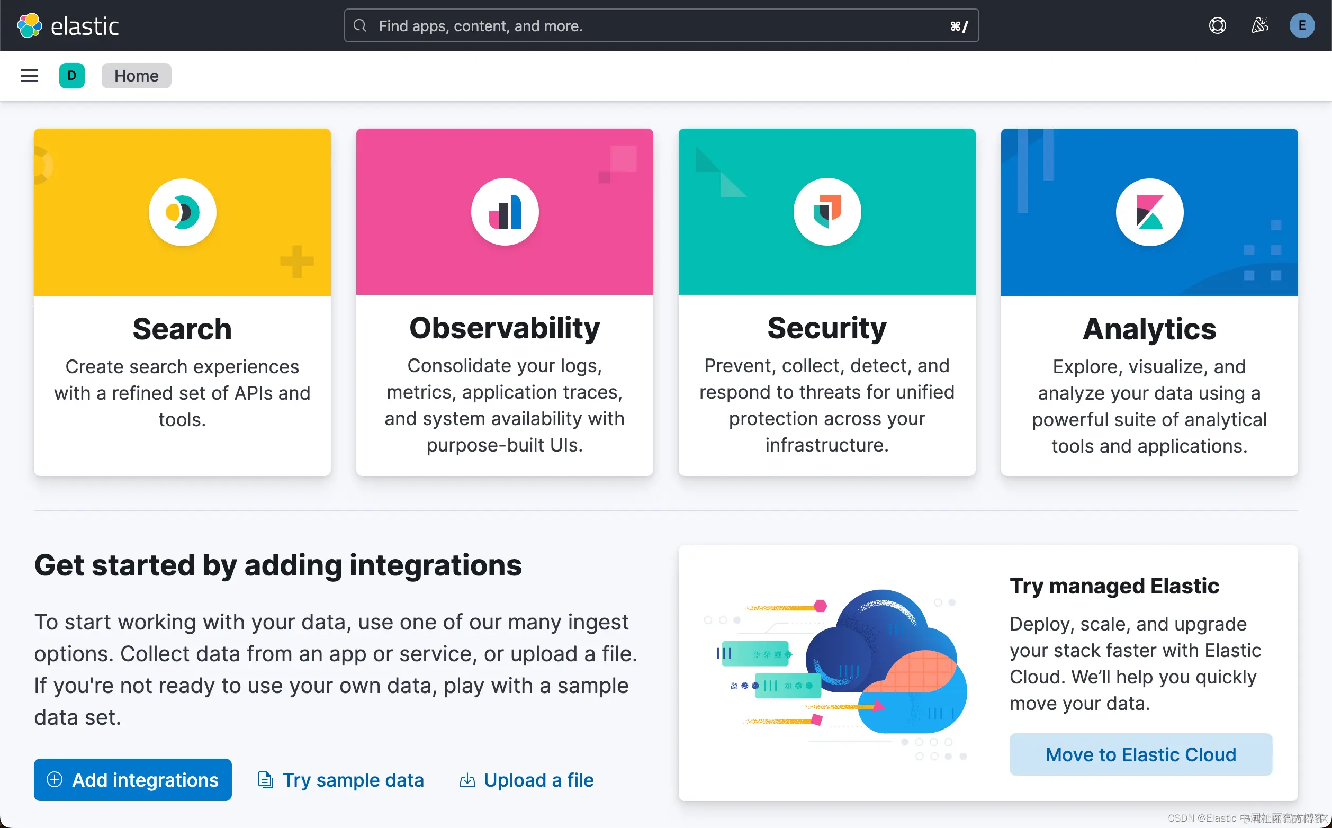
Task: Click the Try sample data link
Action: 341,780
